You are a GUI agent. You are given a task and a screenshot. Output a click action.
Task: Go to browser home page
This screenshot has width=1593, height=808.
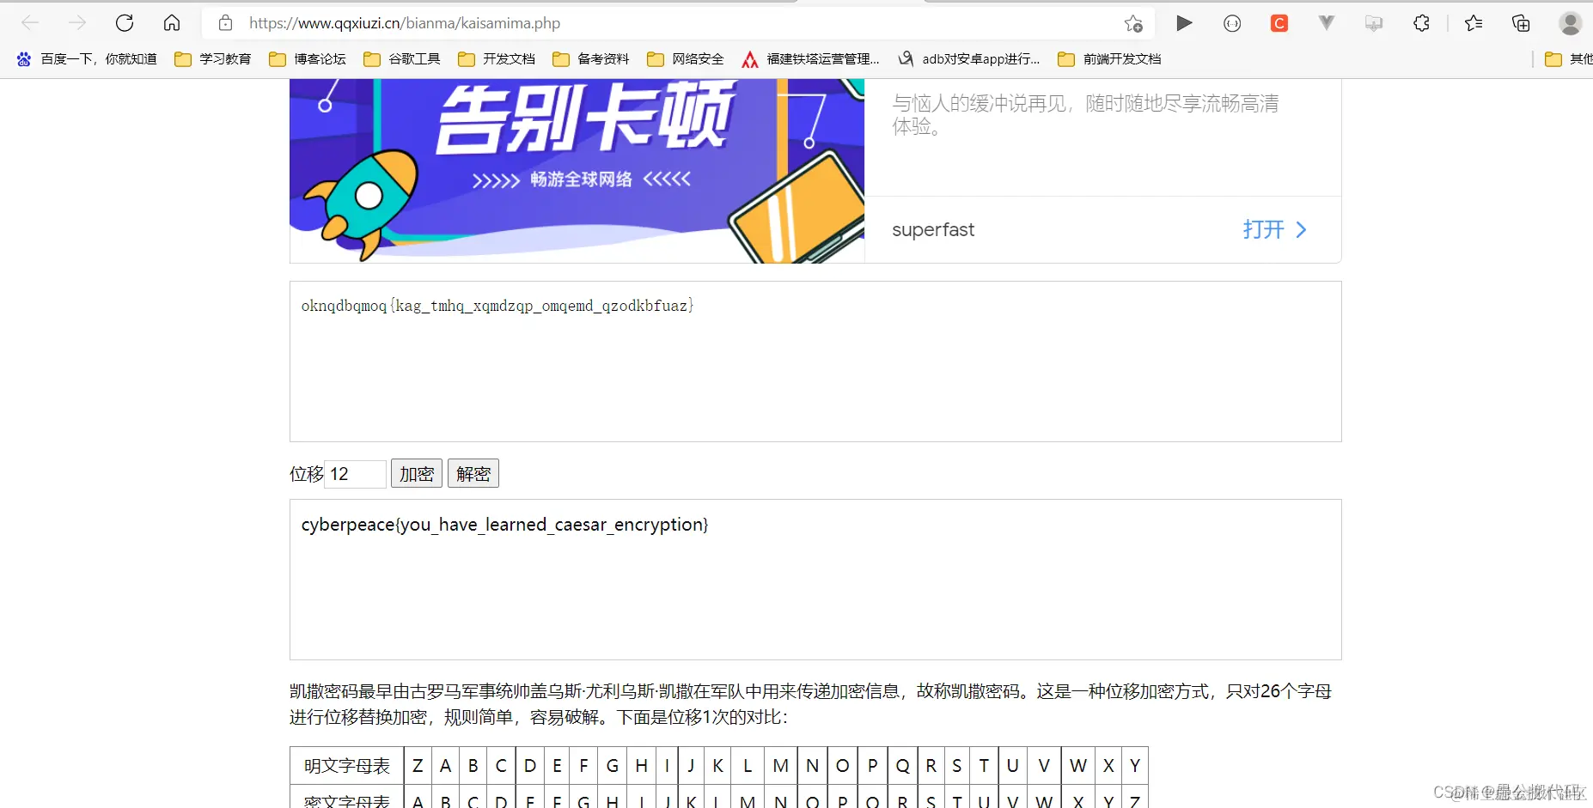pyautogui.click(x=172, y=23)
